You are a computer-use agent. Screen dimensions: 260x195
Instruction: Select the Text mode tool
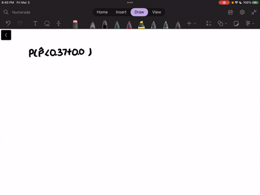35,23
